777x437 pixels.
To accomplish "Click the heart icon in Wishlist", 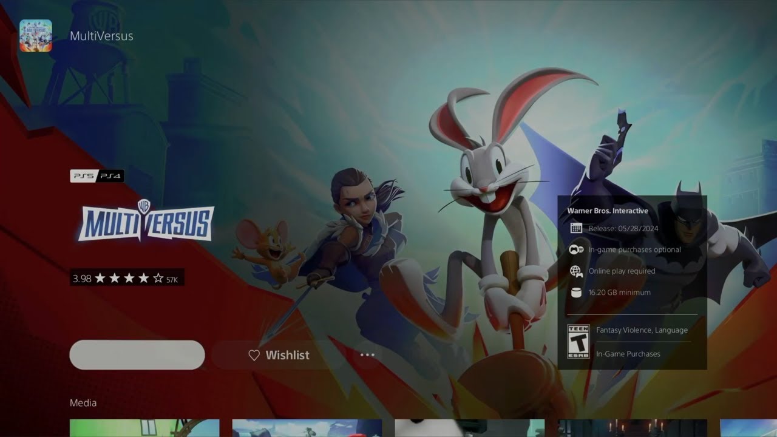I will pos(254,356).
